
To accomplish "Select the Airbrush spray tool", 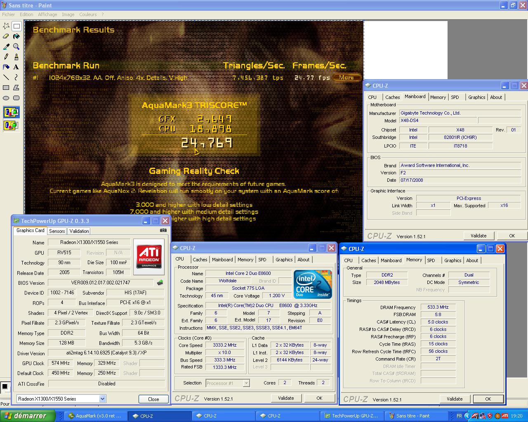I will click(x=6, y=67).
